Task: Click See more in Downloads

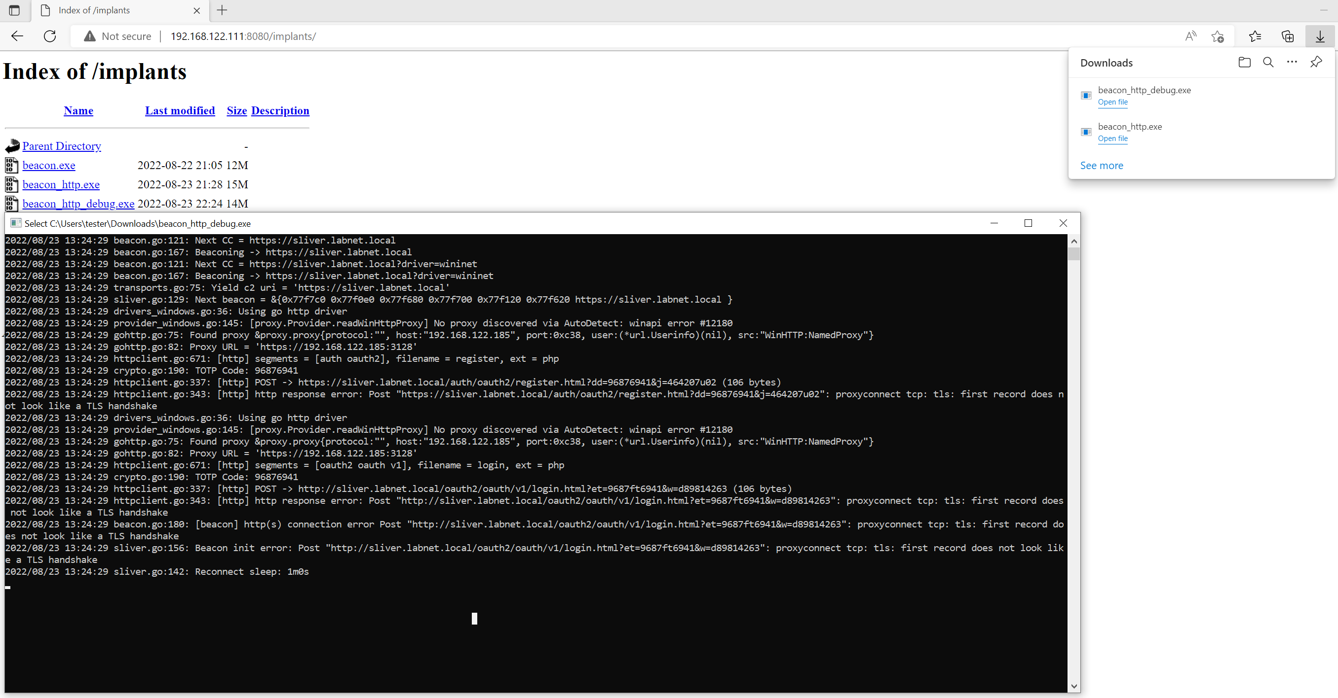Action: pyautogui.click(x=1101, y=166)
